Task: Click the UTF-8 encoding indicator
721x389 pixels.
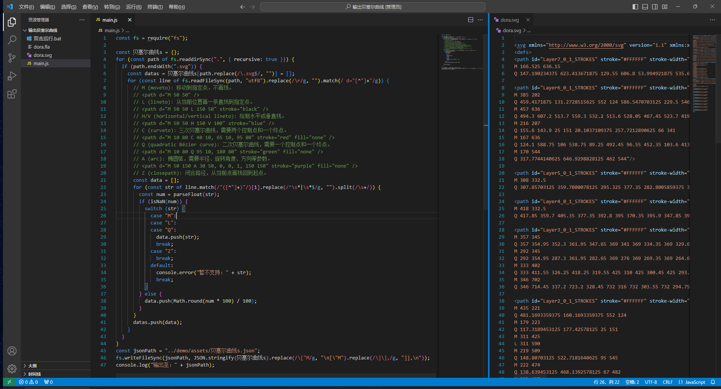Action: [x=651, y=382]
